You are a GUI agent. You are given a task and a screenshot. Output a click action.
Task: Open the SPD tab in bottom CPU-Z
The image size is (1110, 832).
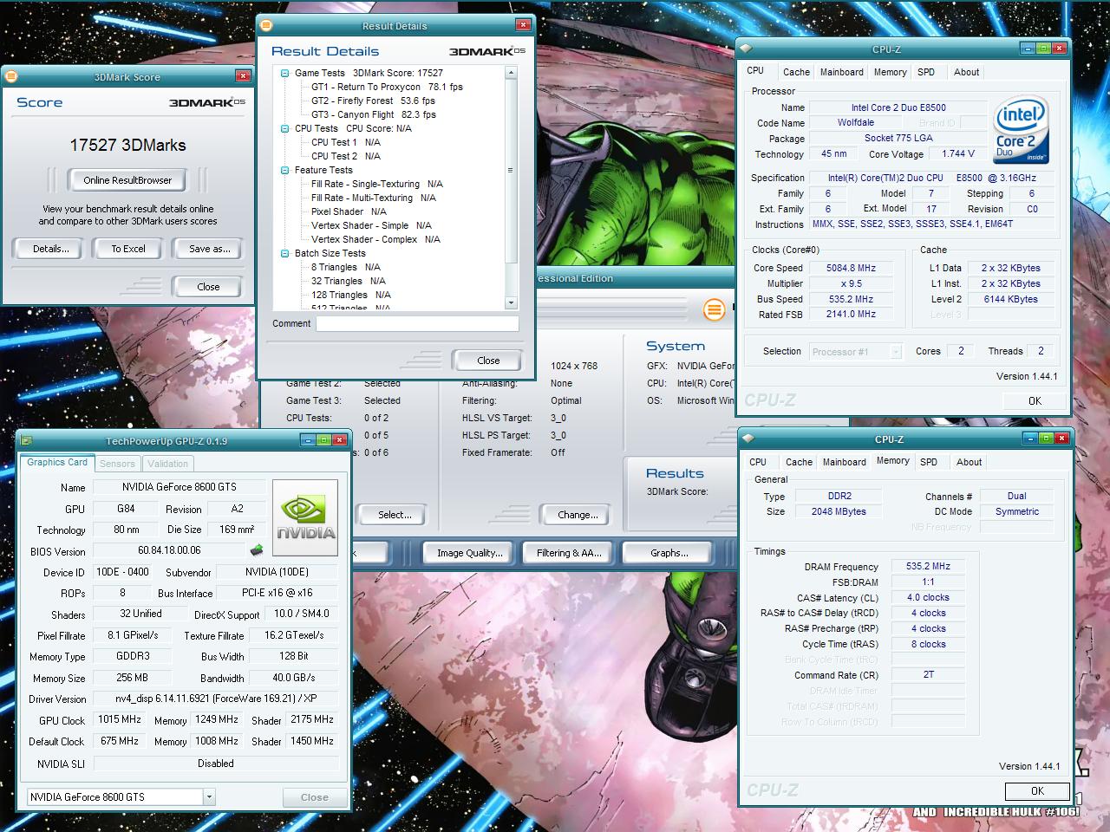pyautogui.click(x=929, y=463)
